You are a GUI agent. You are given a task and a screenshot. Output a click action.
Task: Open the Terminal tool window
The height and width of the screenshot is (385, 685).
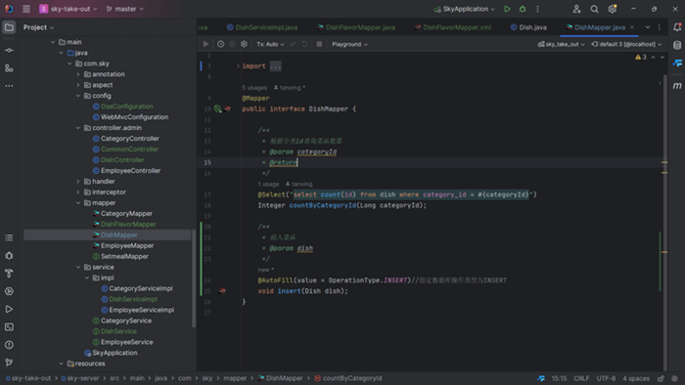(x=9, y=327)
